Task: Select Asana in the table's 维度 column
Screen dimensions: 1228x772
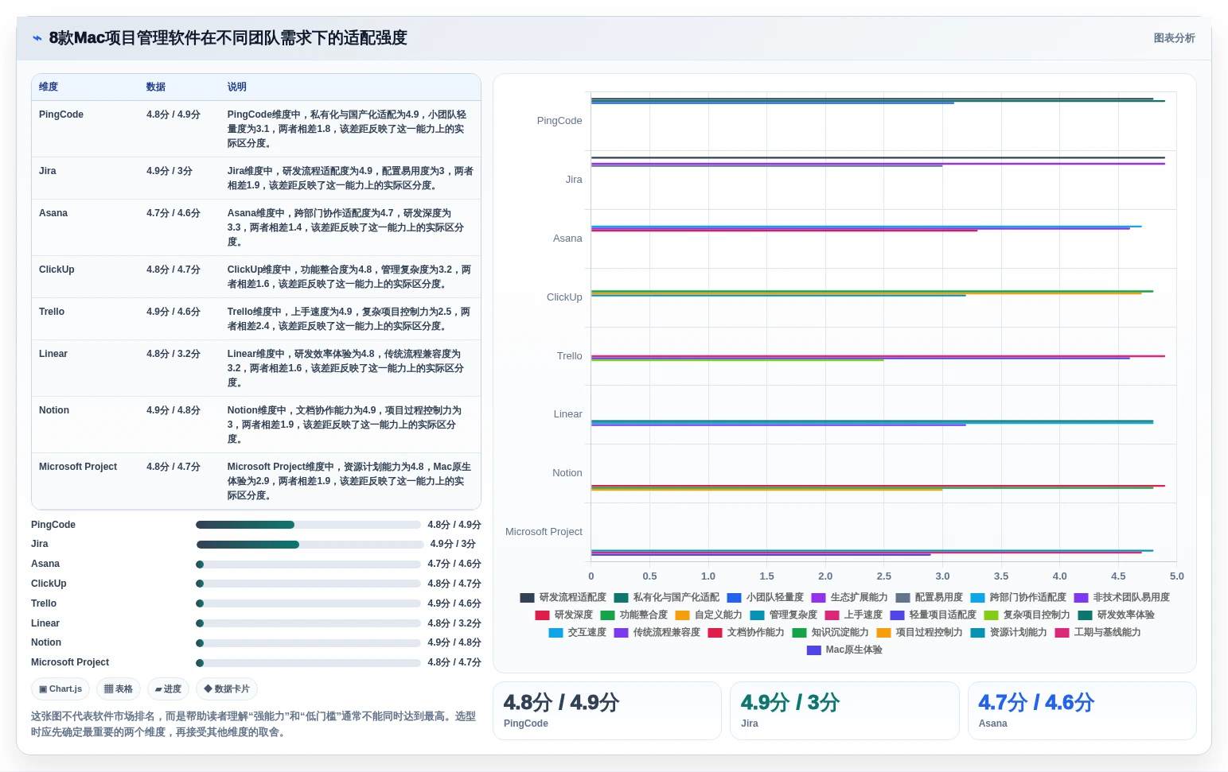Action: coord(53,213)
